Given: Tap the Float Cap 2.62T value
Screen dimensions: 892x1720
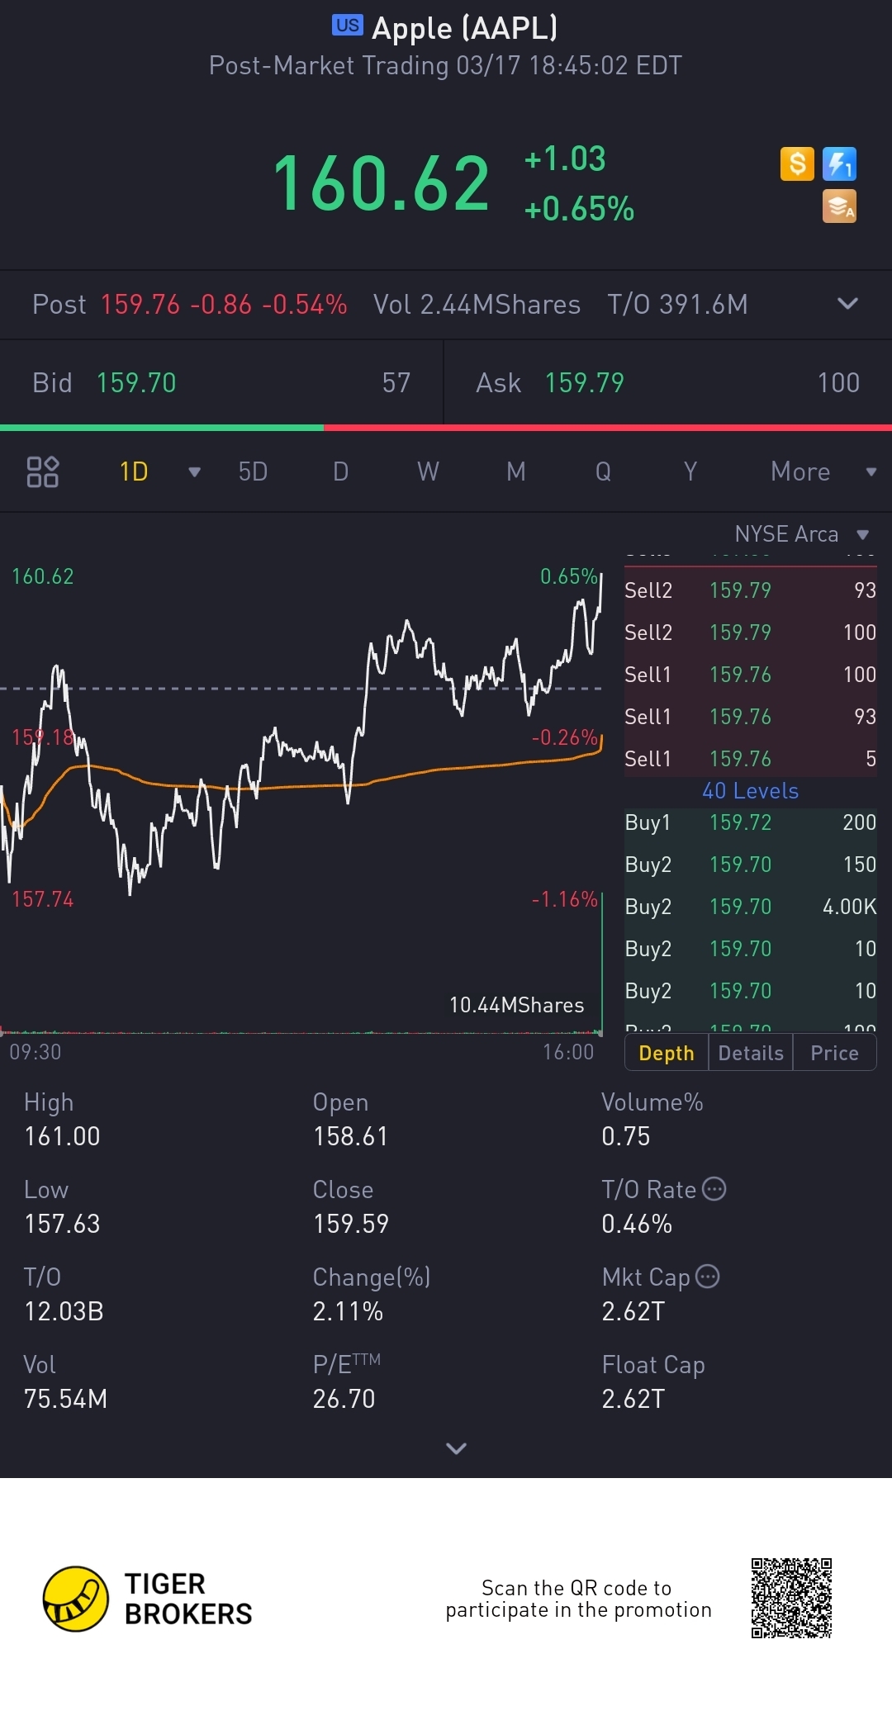Looking at the screenshot, I should click(633, 1399).
